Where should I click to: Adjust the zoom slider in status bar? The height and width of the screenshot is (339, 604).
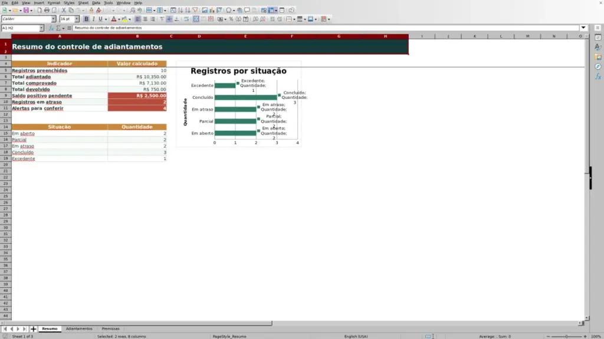click(x=566, y=336)
